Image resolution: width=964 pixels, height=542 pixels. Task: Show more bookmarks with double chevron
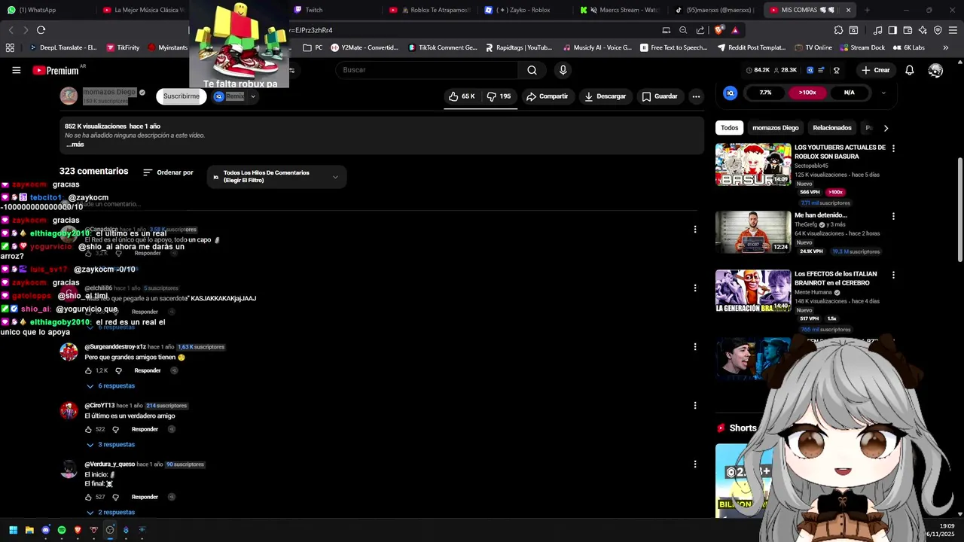point(945,47)
